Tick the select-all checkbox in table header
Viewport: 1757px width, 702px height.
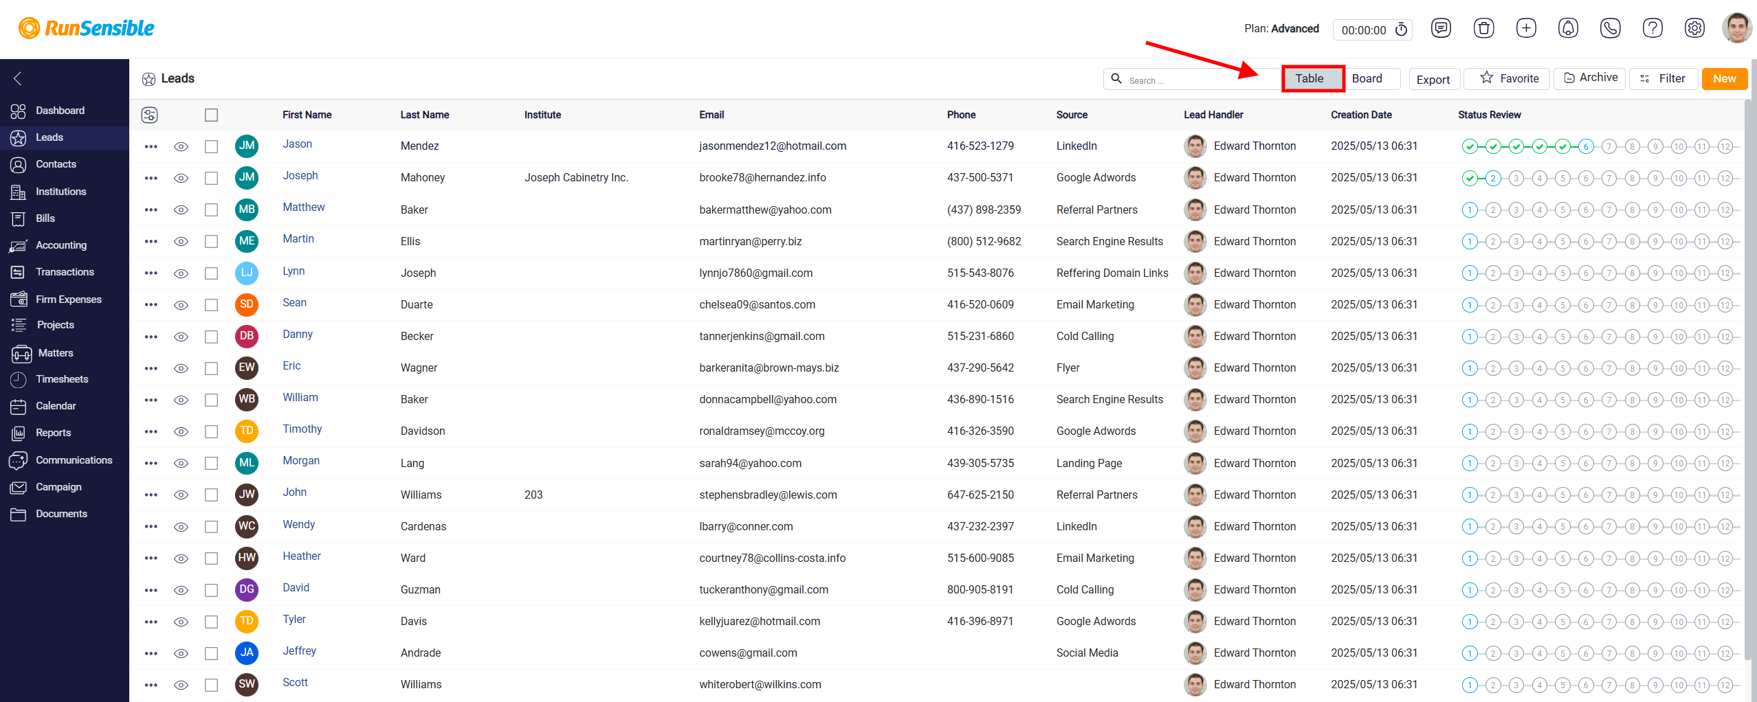(x=211, y=115)
